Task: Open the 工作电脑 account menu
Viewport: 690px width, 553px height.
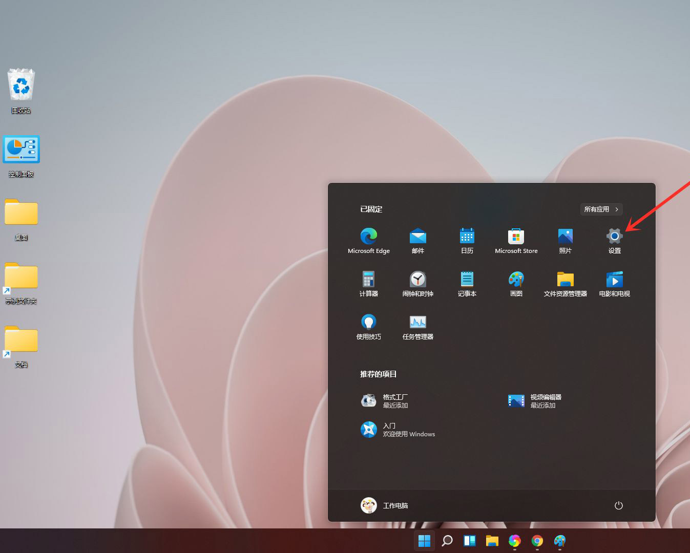Action: click(x=384, y=505)
